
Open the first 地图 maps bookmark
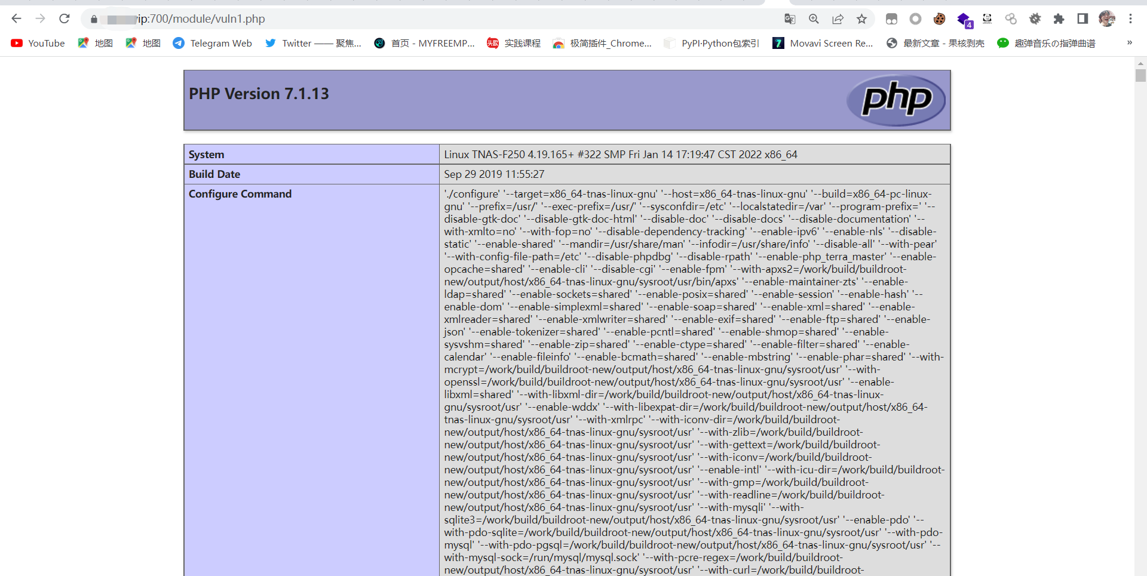point(95,43)
